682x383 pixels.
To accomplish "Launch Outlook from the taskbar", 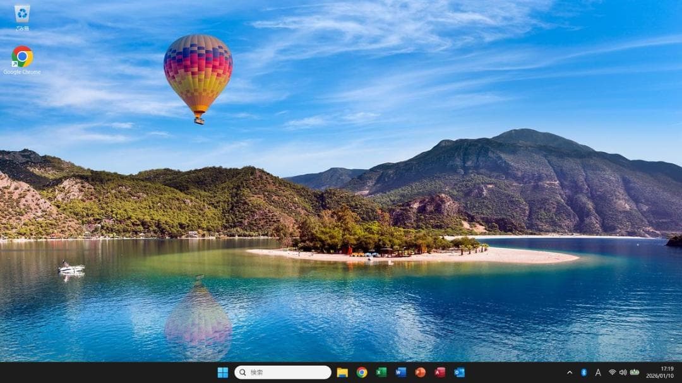I will (462, 372).
